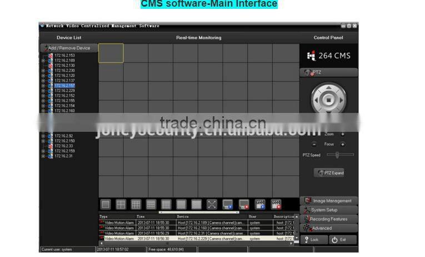Click Add / Remove Device button

68,48
